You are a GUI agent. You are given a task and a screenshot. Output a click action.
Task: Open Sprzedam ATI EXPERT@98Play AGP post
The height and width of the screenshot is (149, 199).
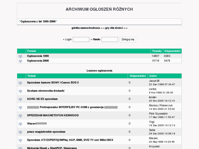pos(70,140)
